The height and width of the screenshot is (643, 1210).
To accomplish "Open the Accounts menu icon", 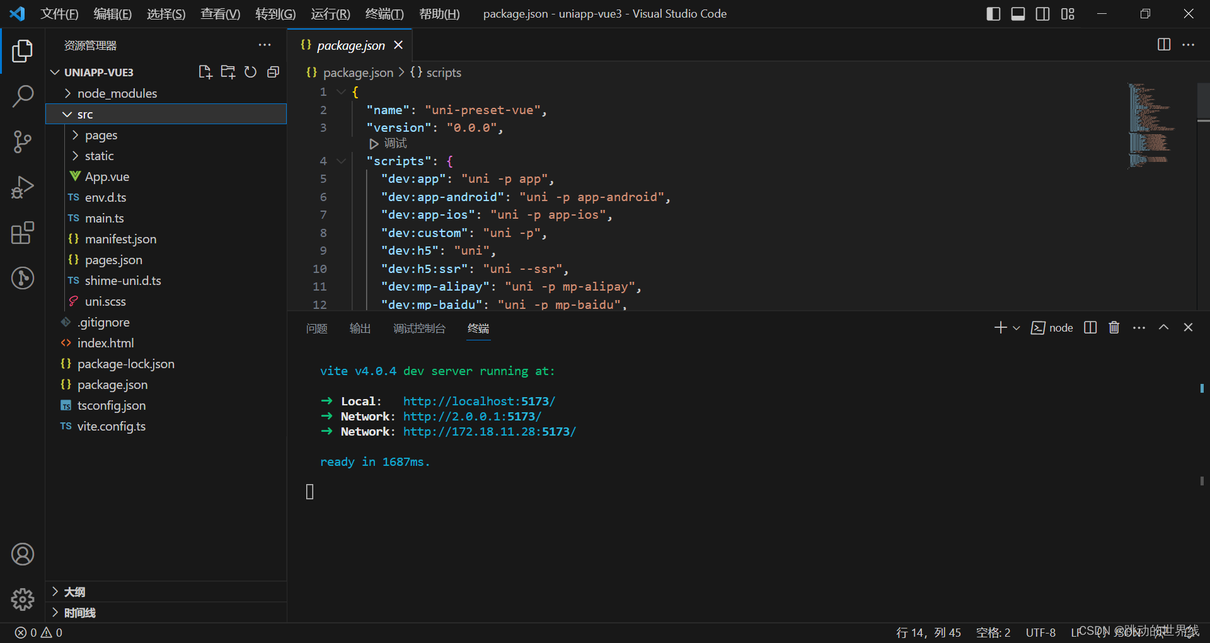I will point(23,554).
